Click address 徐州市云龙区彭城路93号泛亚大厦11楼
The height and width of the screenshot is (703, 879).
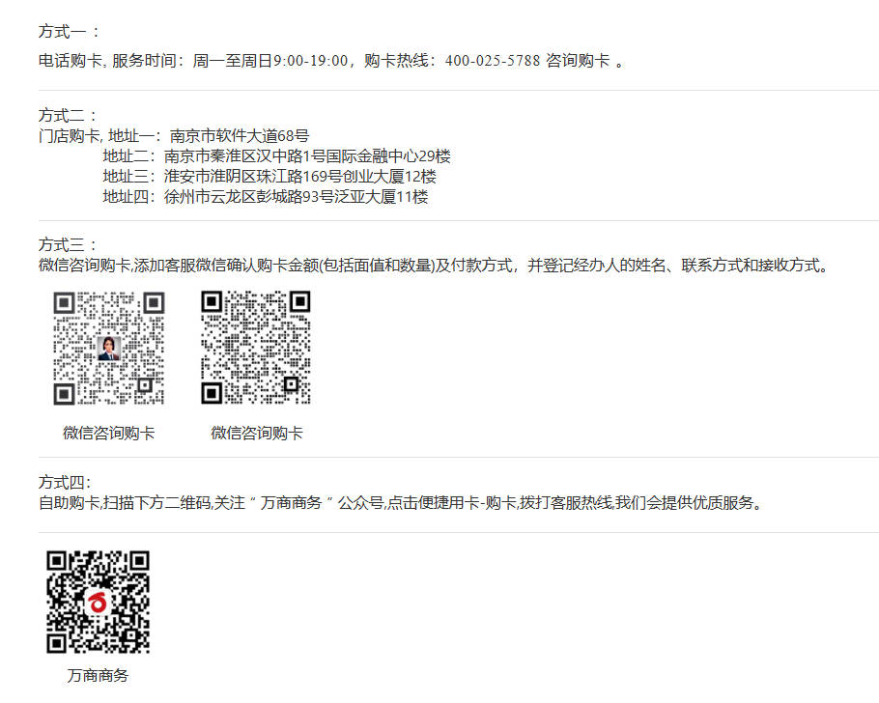(296, 197)
